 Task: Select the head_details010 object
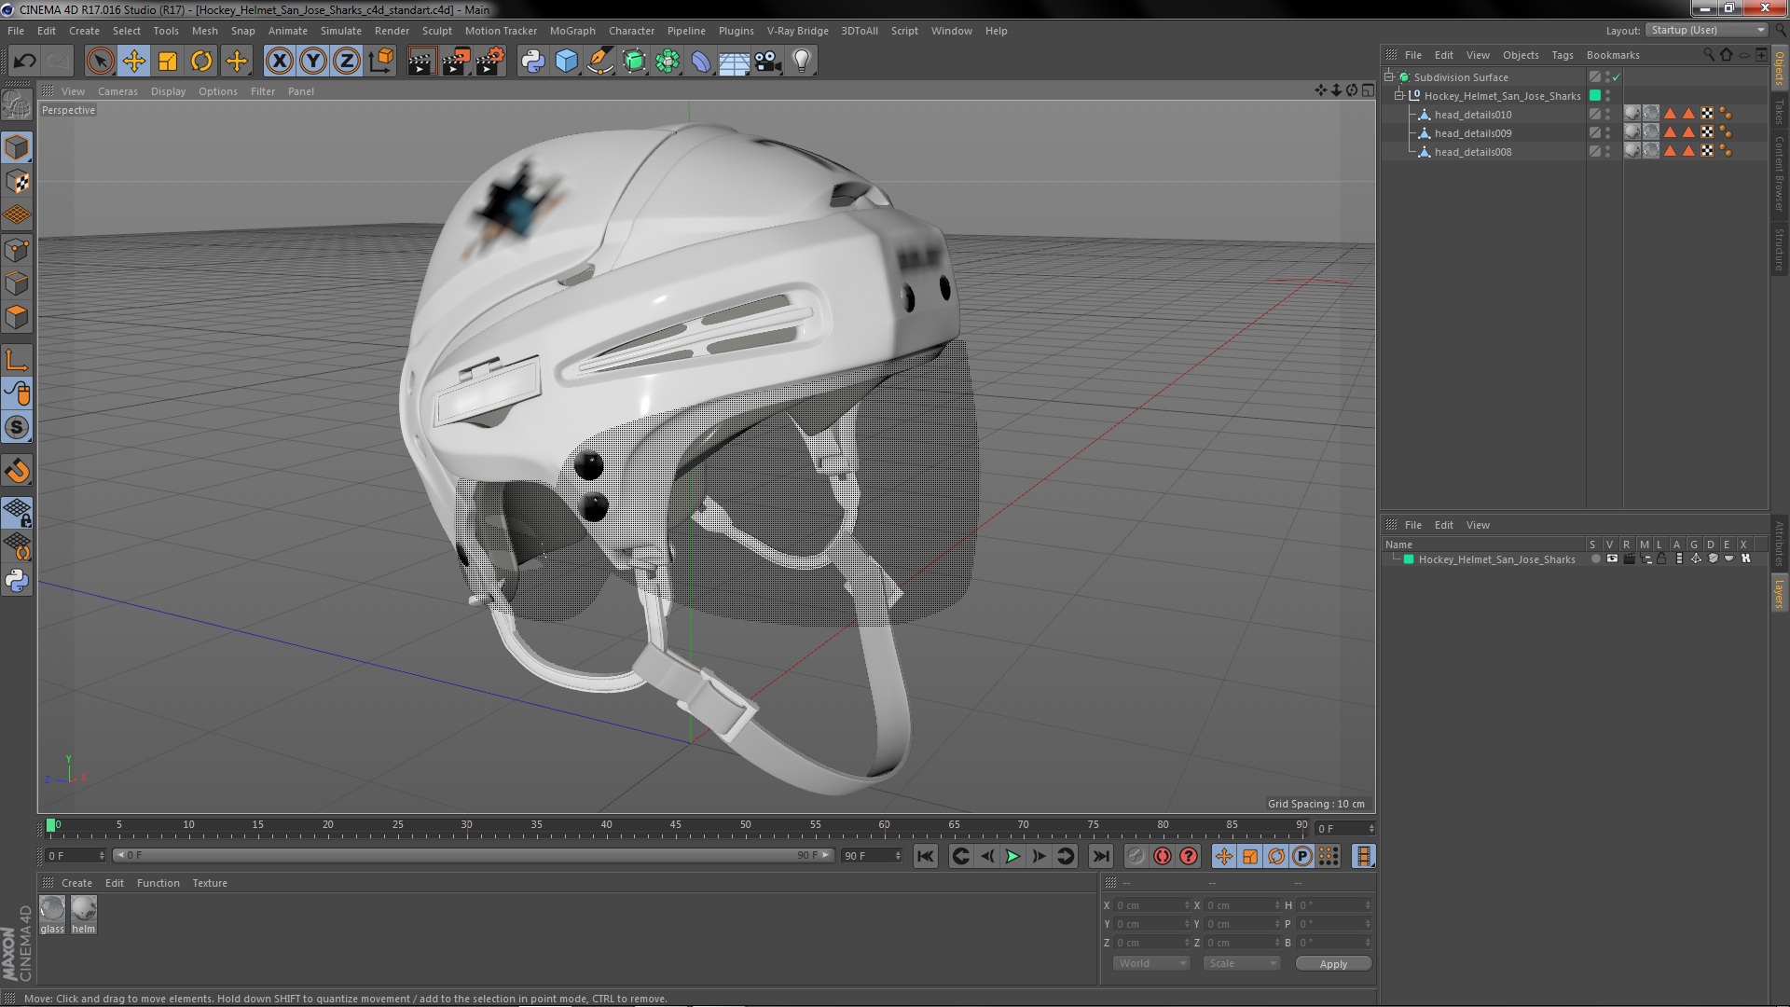click(x=1473, y=115)
